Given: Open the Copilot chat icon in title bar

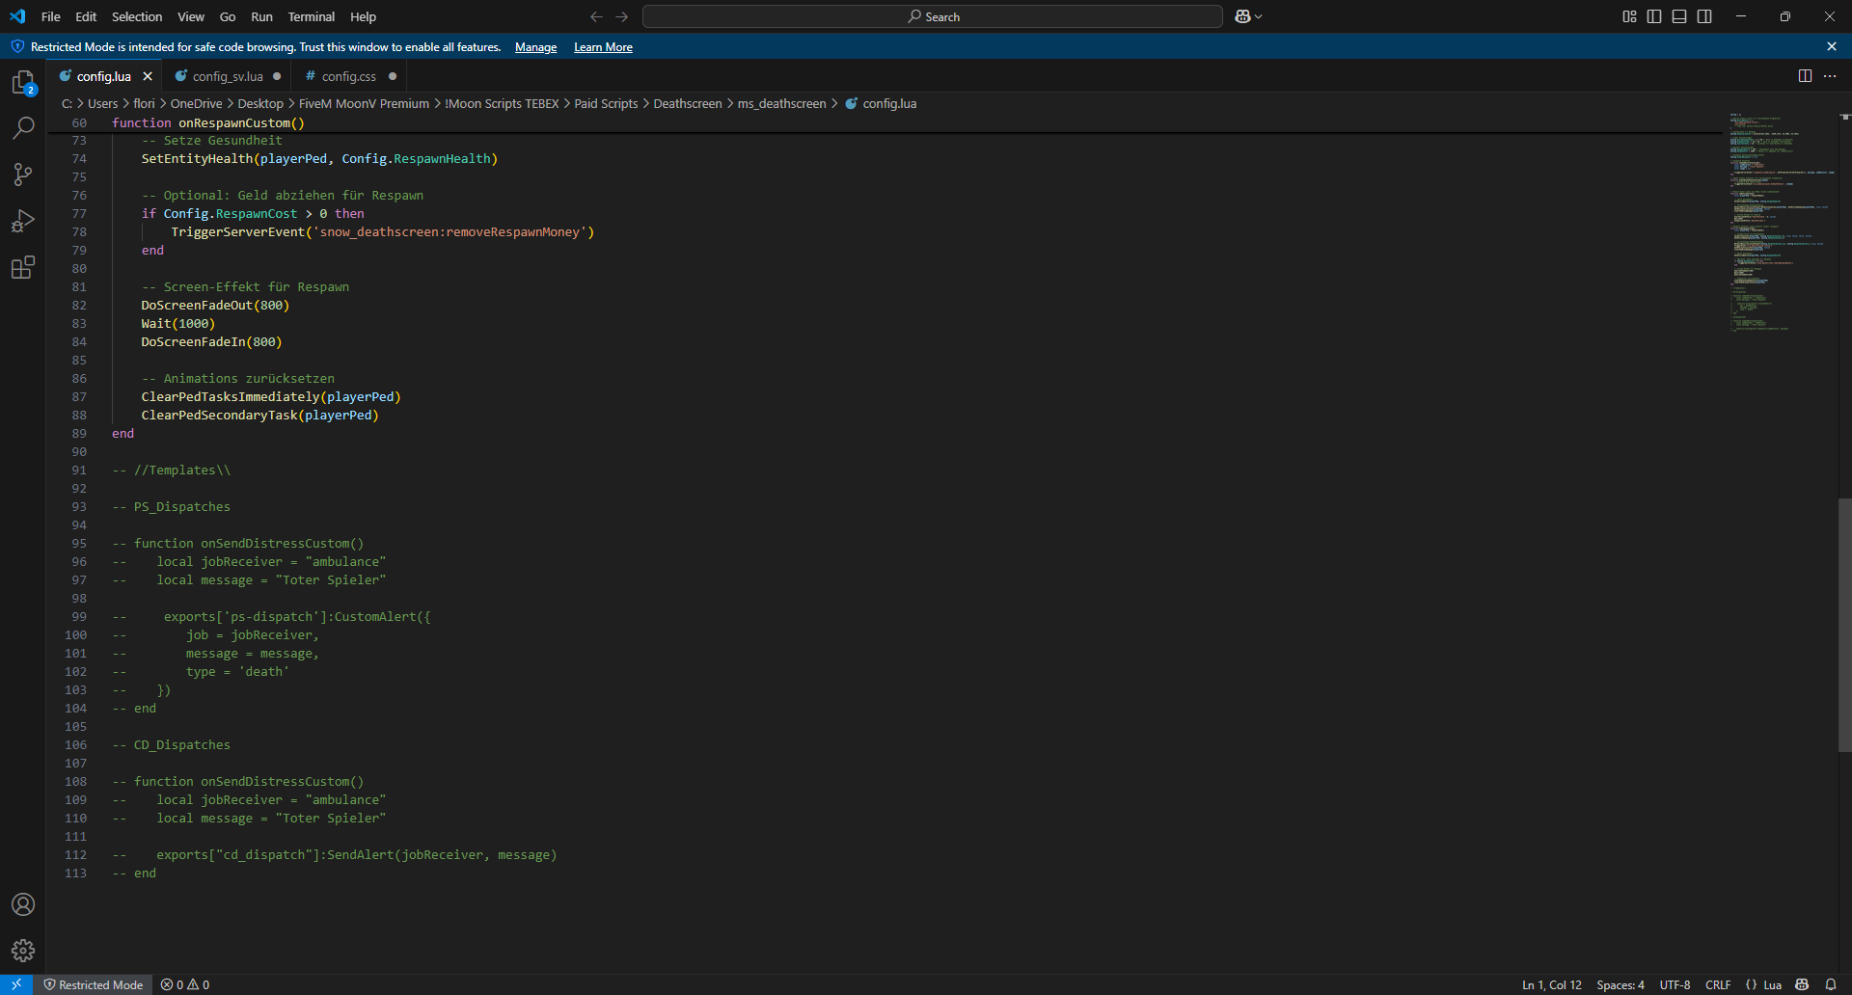Looking at the screenshot, I should click(x=1242, y=16).
